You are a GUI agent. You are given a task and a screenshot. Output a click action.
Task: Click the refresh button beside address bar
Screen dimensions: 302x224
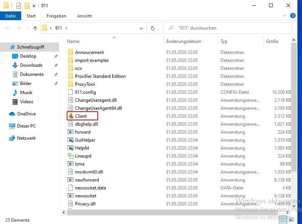tap(152, 28)
